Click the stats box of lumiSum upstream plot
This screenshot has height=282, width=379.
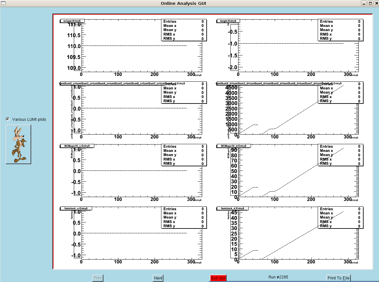tap(184, 93)
